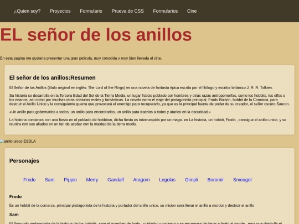This screenshot has height=224, width=299.
Task: Click the paragraph starting 'La historia comienza con una fiesta'
Action: pos(148,122)
